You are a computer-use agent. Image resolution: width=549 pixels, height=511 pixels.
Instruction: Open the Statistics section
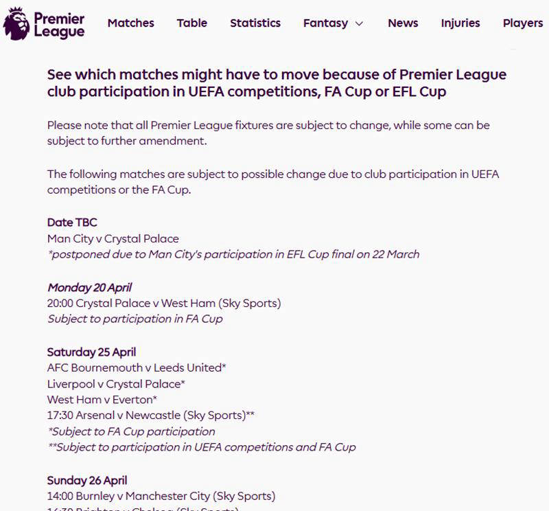(255, 23)
